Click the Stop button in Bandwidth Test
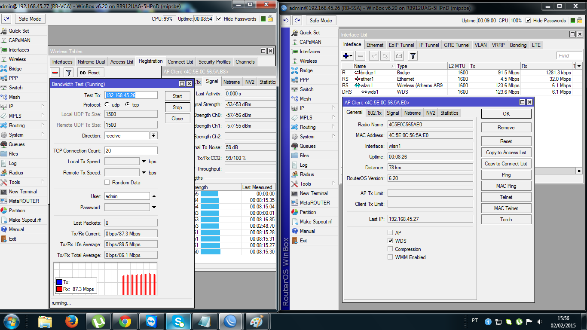Screen dimensions: 587x330 pyautogui.click(x=177, y=107)
